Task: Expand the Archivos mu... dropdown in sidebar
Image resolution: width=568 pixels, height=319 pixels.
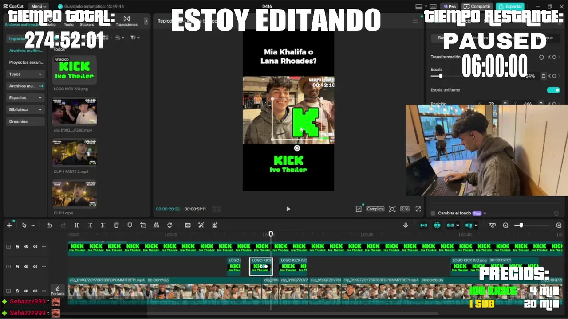Action: point(26,86)
